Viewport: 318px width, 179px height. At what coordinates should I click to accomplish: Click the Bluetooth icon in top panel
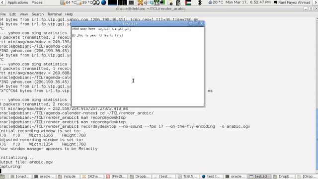tap(200, 2)
